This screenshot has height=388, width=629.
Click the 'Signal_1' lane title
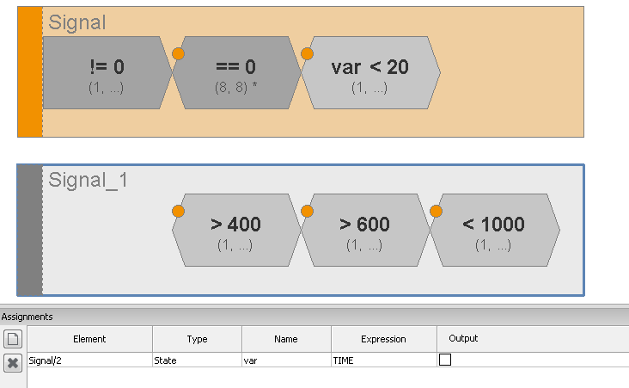(x=88, y=180)
